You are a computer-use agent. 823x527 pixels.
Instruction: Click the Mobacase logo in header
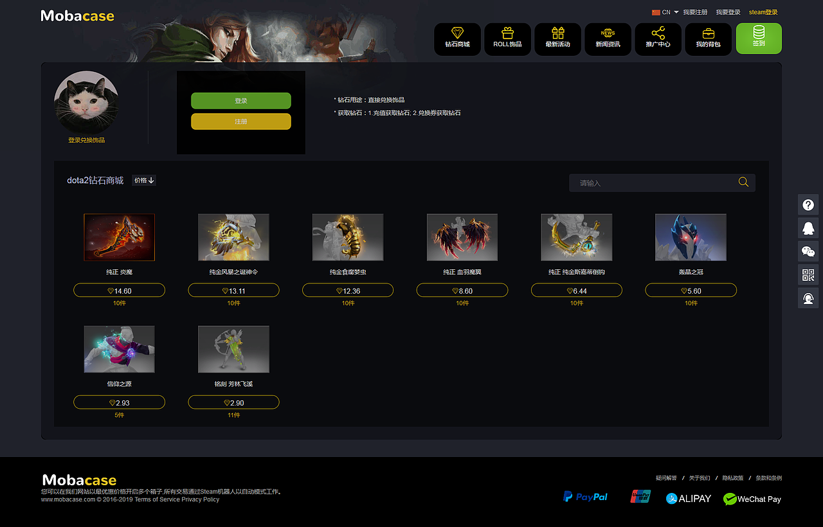[78, 16]
